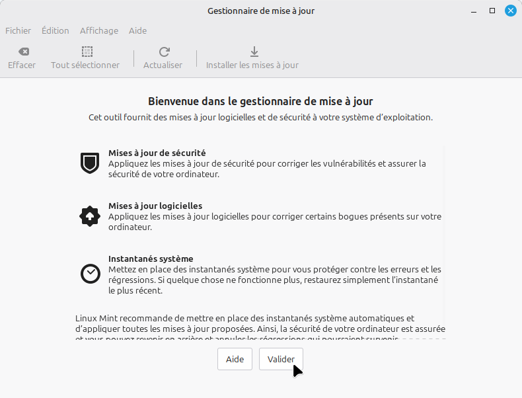Select the Instantanés système heading
This screenshot has height=398, width=522.
(x=151, y=259)
